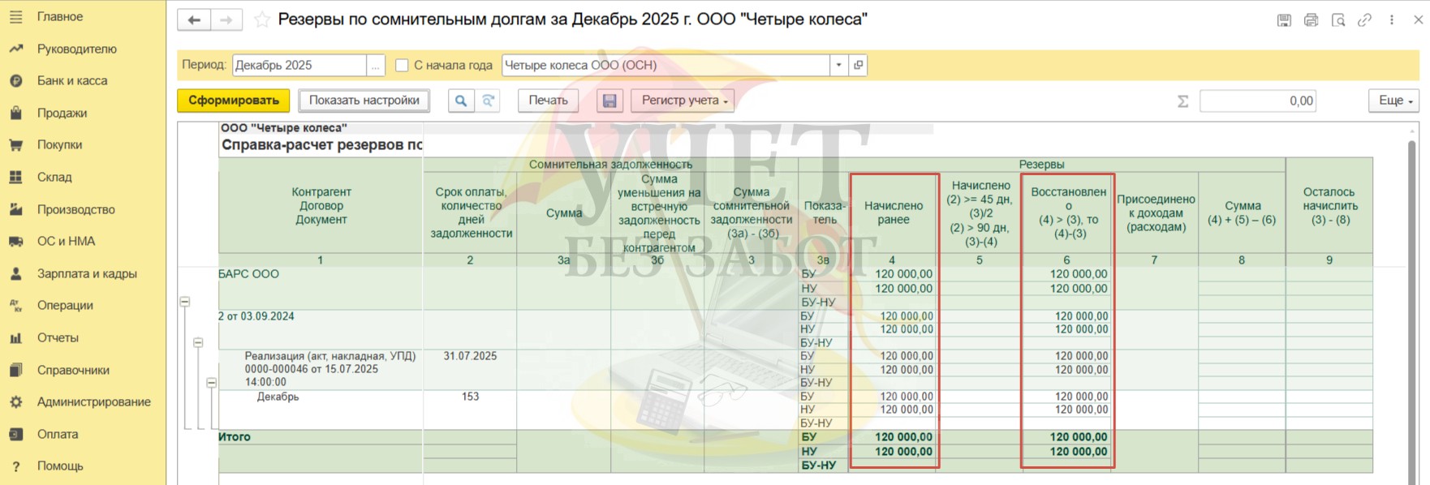Add report to favorites with star icon

[261, 20]
